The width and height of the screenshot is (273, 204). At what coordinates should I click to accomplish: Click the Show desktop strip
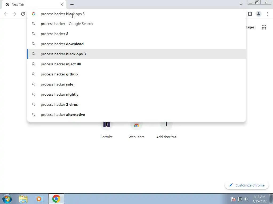pos(271,199)
